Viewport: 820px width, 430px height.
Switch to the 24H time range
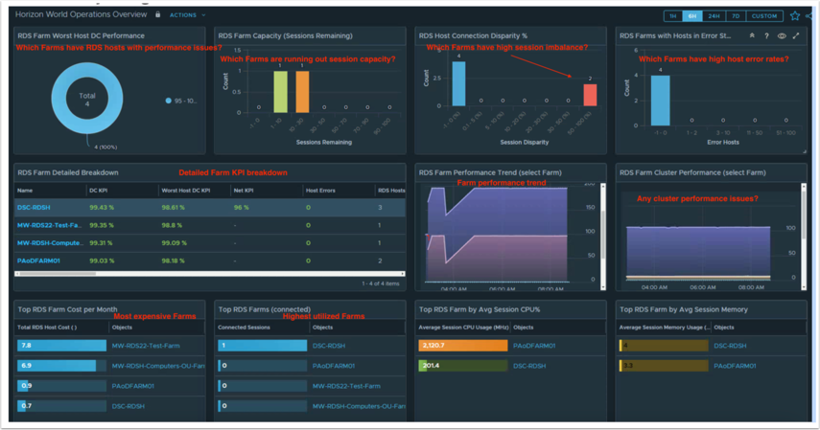(x=714, y=16)
